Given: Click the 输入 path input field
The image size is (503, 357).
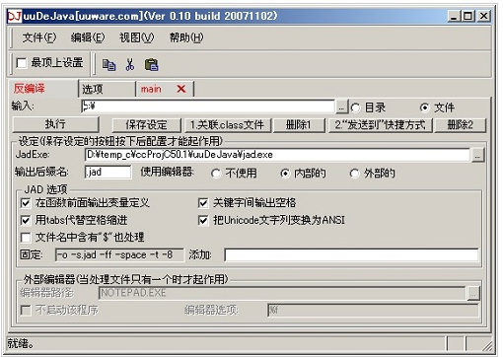Looking at the screenshot, I should [x=208, y=107].
